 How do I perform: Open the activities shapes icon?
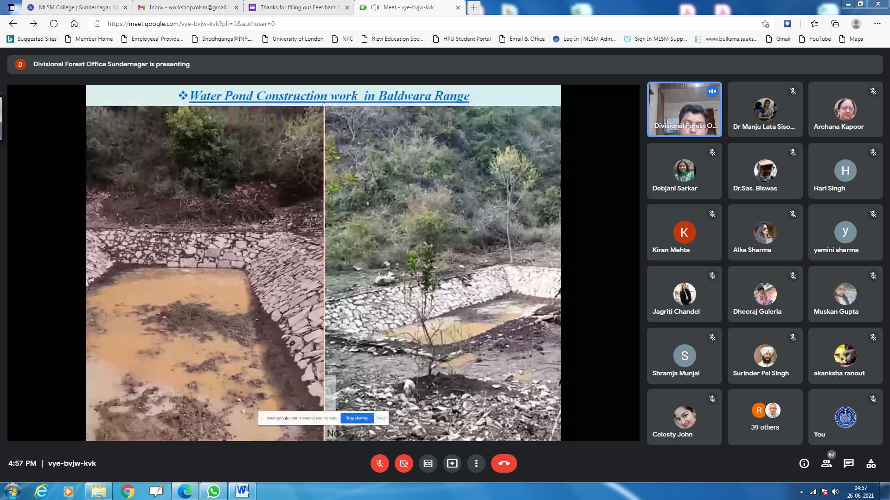pos(871,463)
